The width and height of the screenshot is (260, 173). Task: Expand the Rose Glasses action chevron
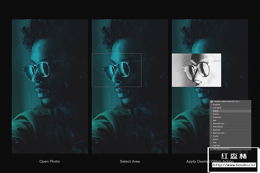tap(211, 127)
